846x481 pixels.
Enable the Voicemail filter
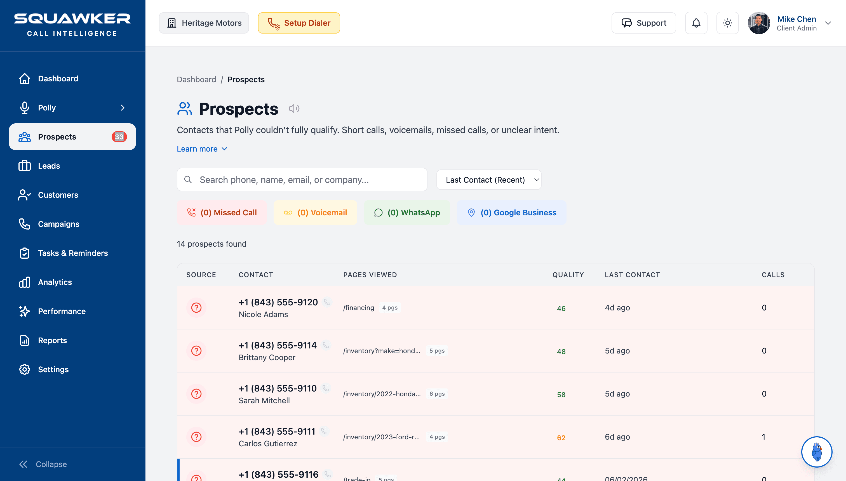315,213
